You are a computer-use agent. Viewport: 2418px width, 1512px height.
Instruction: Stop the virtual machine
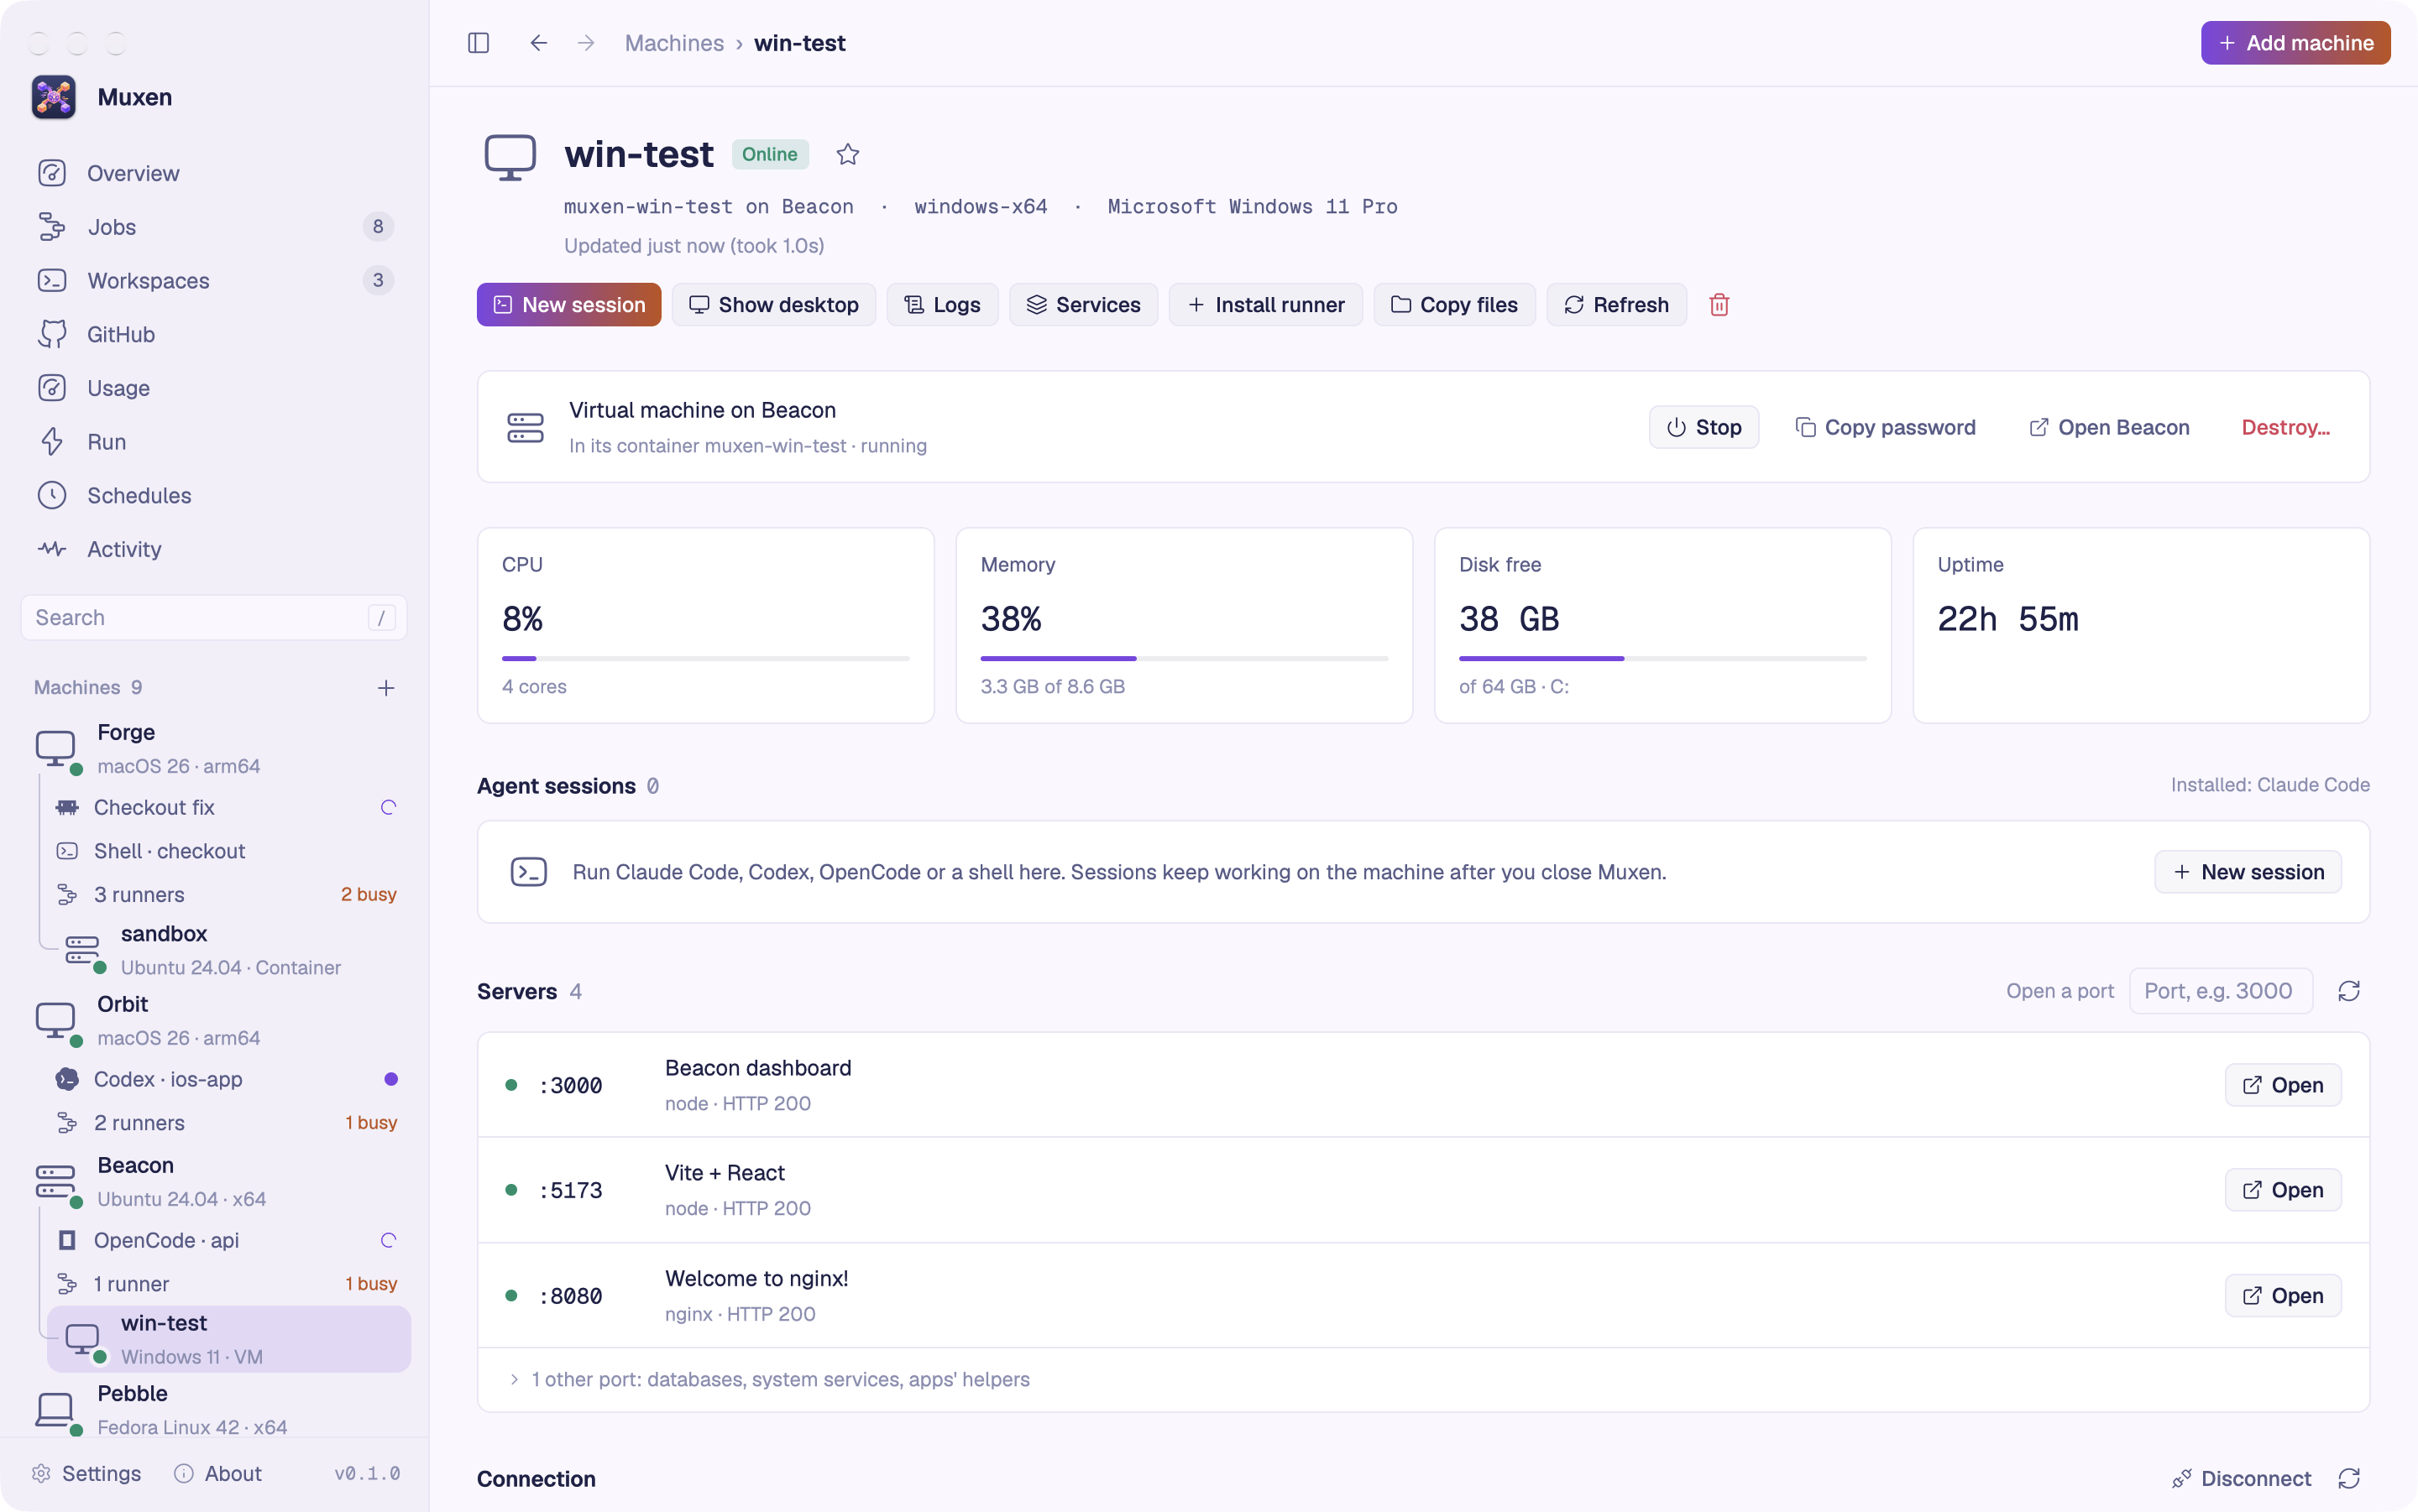1704,427
